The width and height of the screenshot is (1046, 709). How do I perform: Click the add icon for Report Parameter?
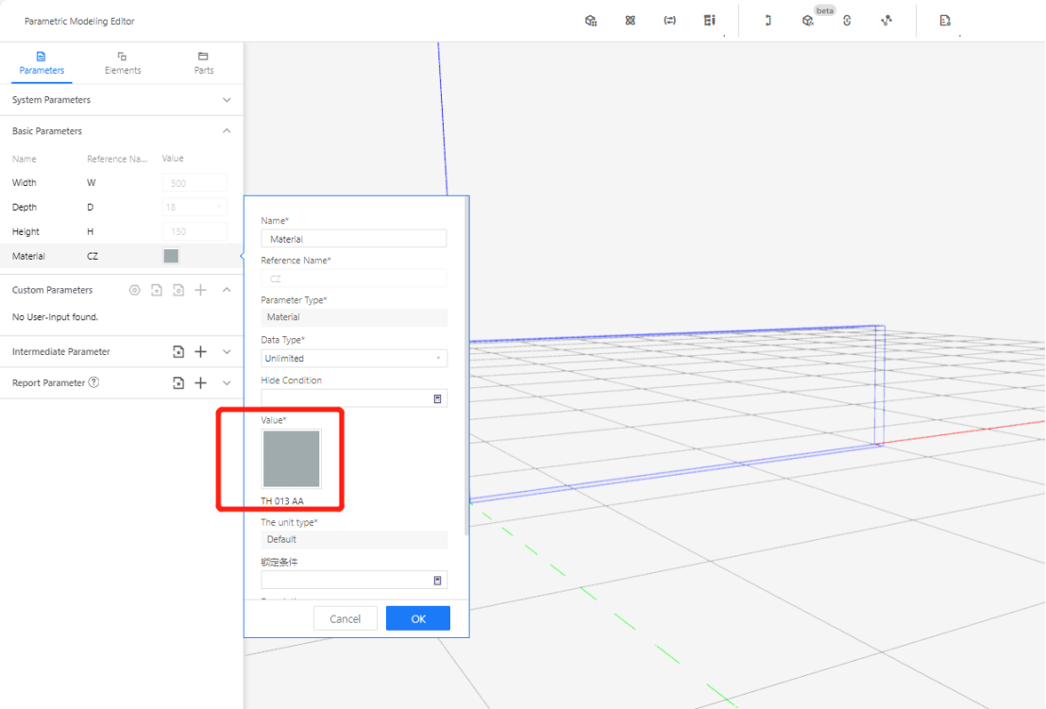200,383
